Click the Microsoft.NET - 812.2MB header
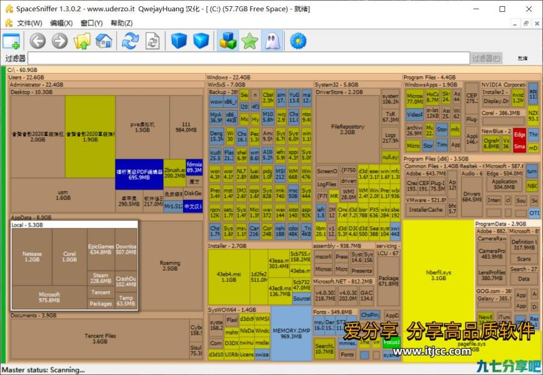 pos(343,281)
